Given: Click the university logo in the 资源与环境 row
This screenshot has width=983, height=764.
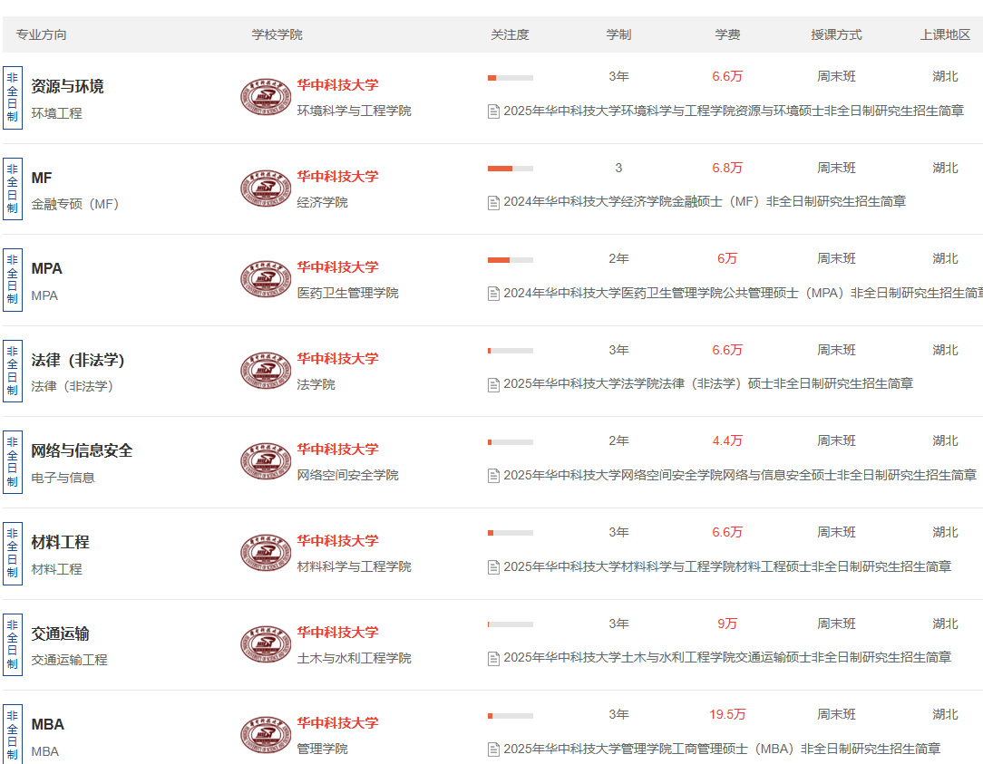Looking at the screenshot, I should (x=266, y=97).
